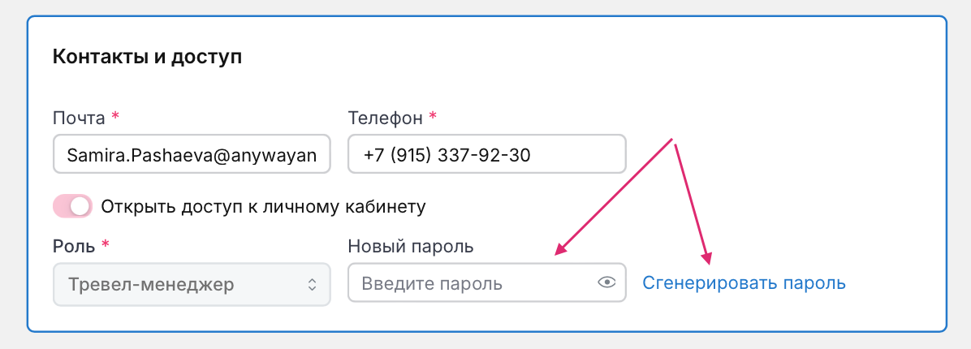This screenshot has height=349, width=971.
Task: Click the red asterisk beside Роль
Action: pyautogui.click(x=105, y=245)
